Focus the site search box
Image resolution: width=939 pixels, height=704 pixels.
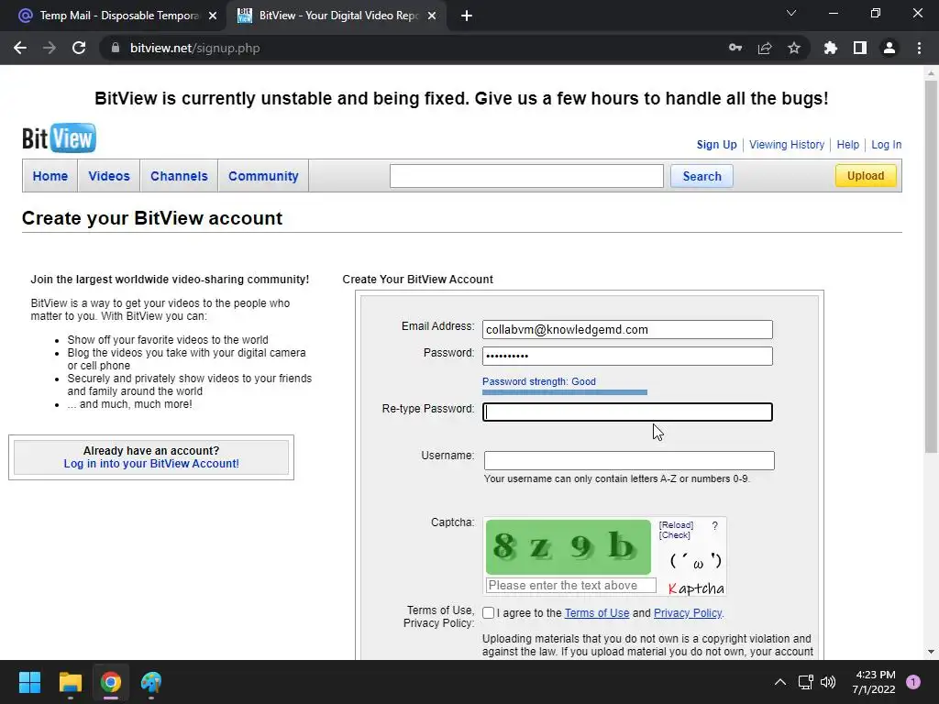526,176
